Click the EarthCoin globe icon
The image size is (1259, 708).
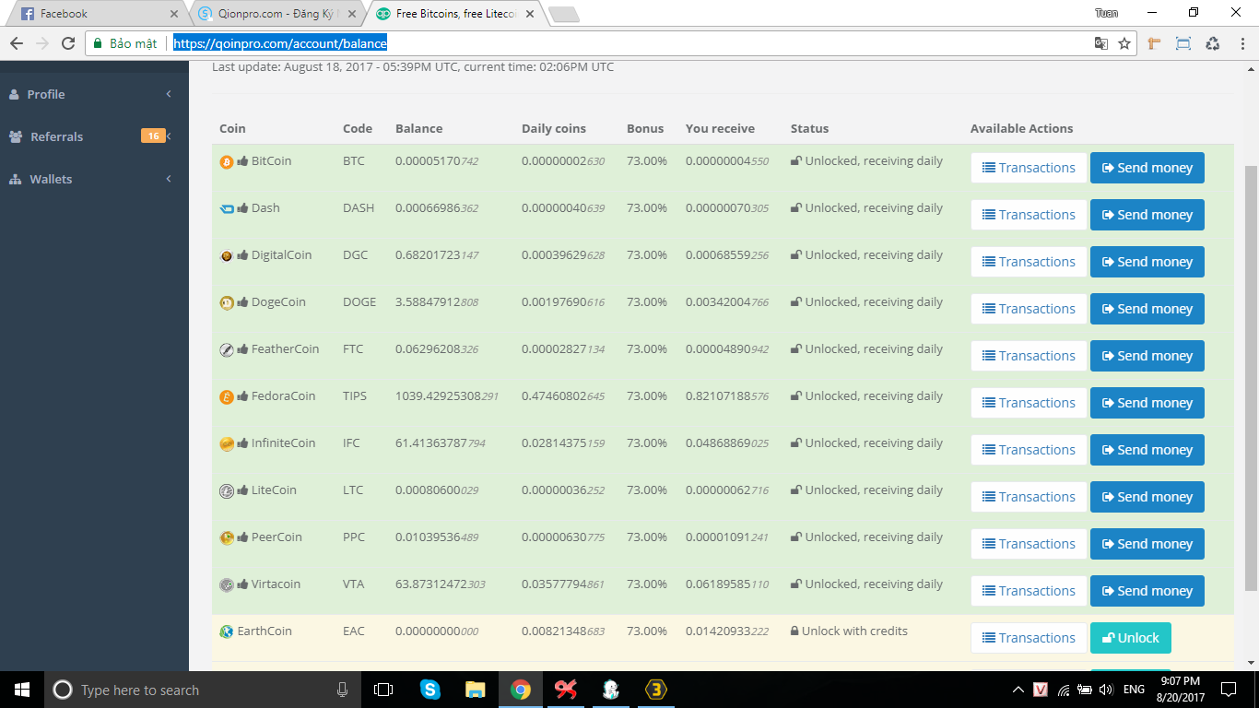pyautogui.click(x=226, y=632)
